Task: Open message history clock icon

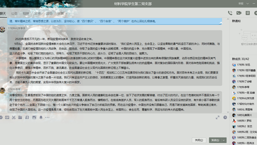Action: pos(225,117)
